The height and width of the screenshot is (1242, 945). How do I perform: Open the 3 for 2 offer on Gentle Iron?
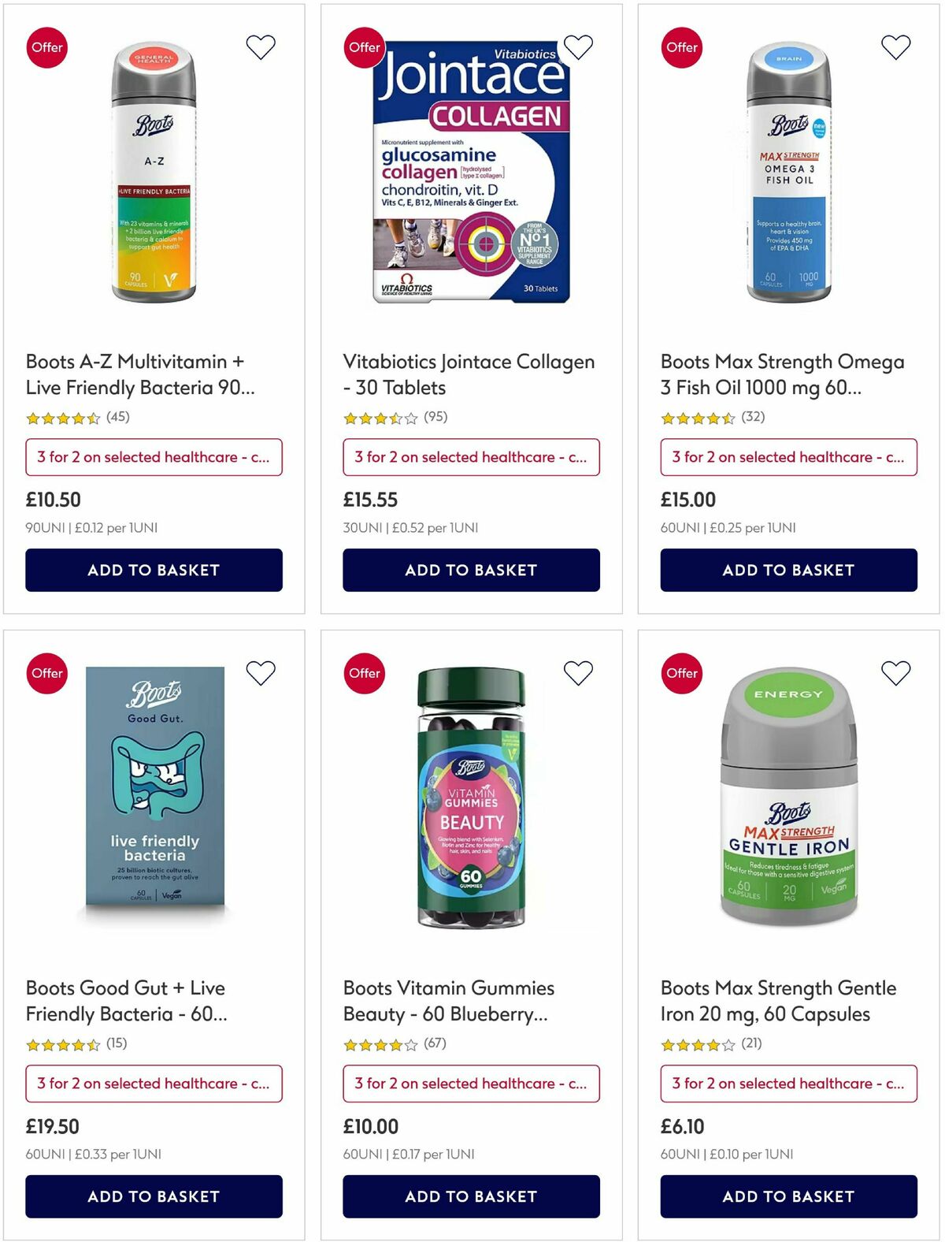(x=787, y=1084)
